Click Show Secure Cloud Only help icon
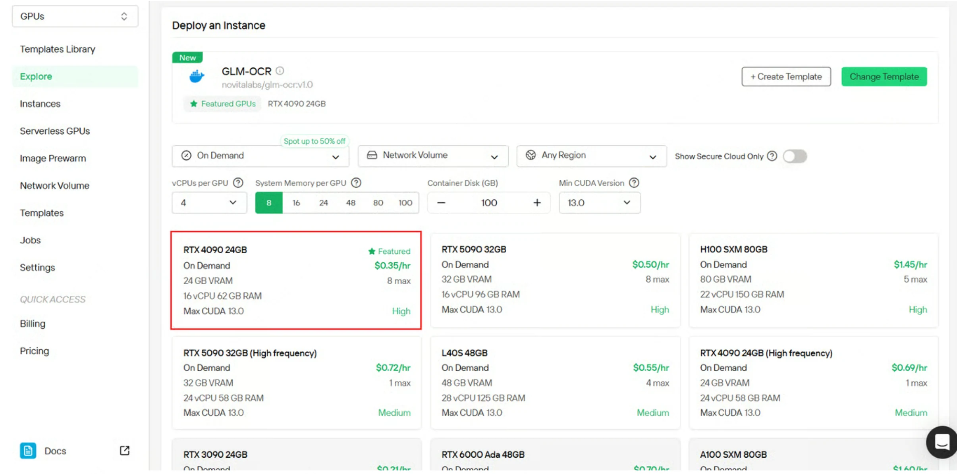Screen dimensions: 957x474 [772, 156]
